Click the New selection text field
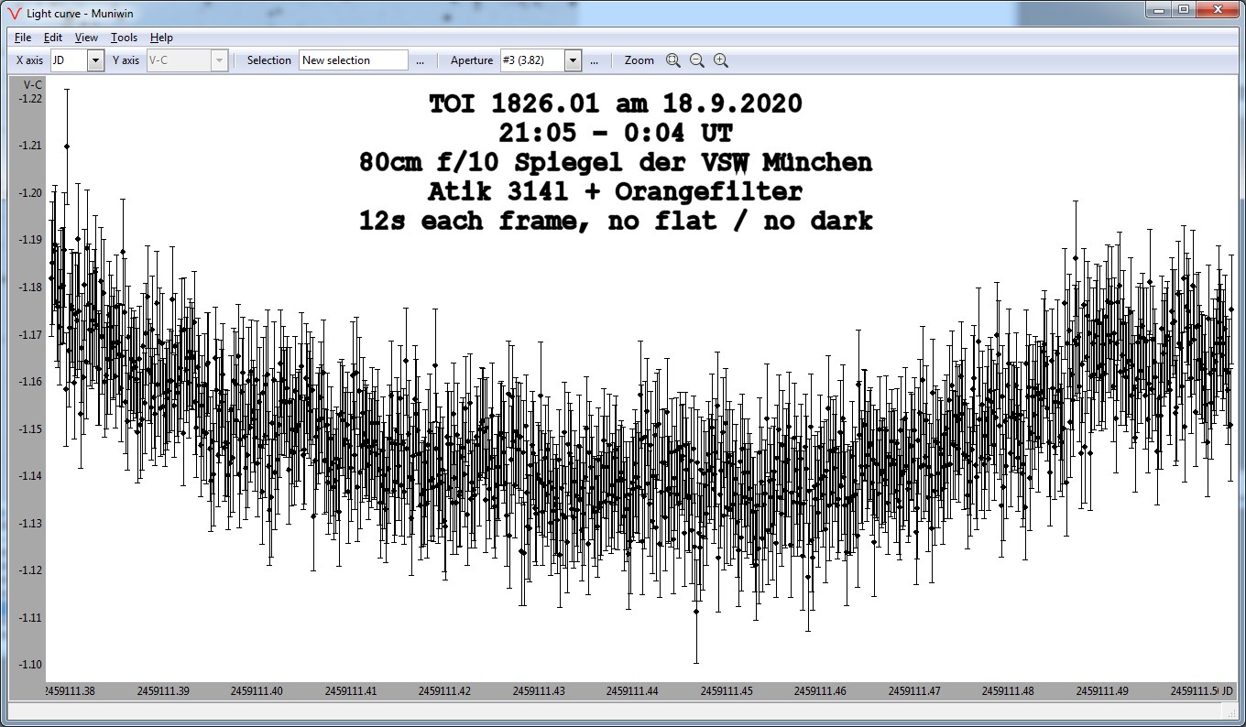 click(353, 60)
